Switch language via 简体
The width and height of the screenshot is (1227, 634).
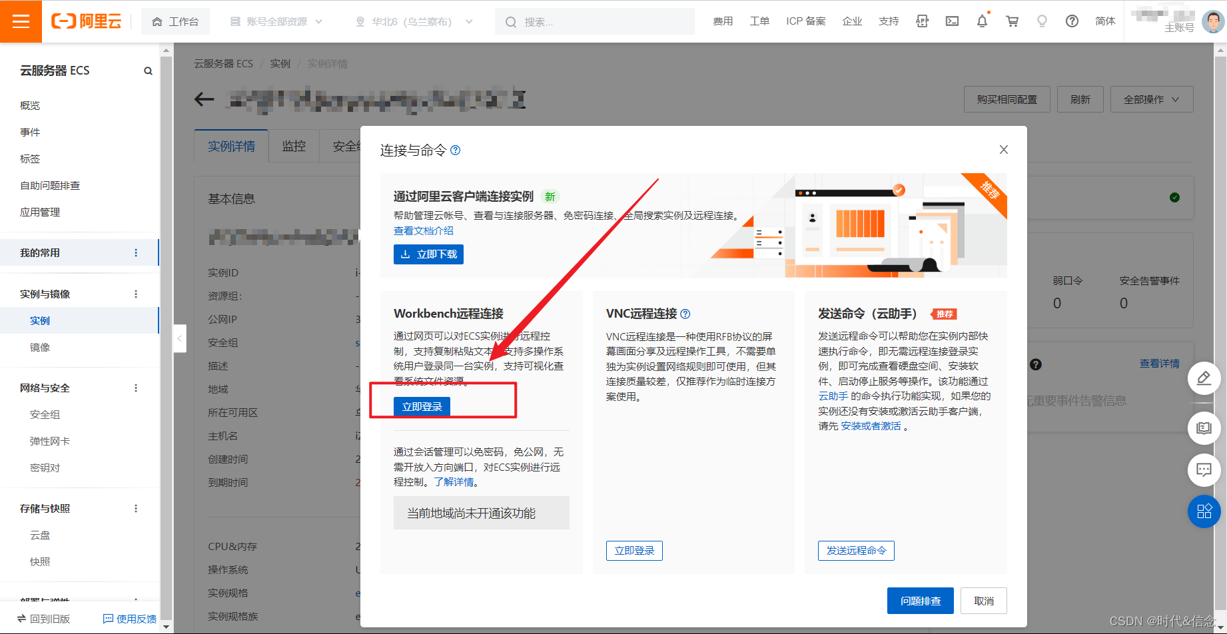[1105, 21]
